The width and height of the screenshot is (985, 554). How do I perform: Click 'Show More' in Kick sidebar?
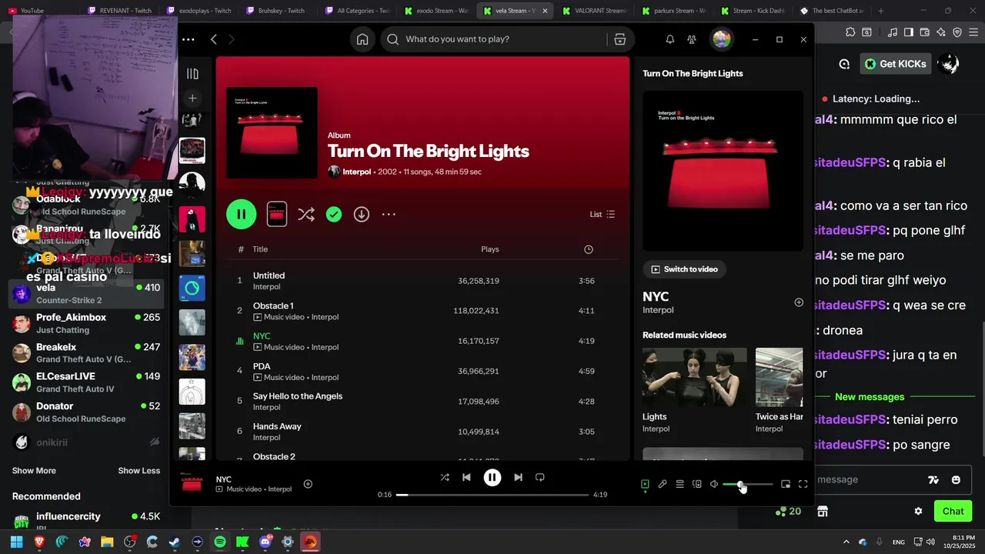pos(34,471)
